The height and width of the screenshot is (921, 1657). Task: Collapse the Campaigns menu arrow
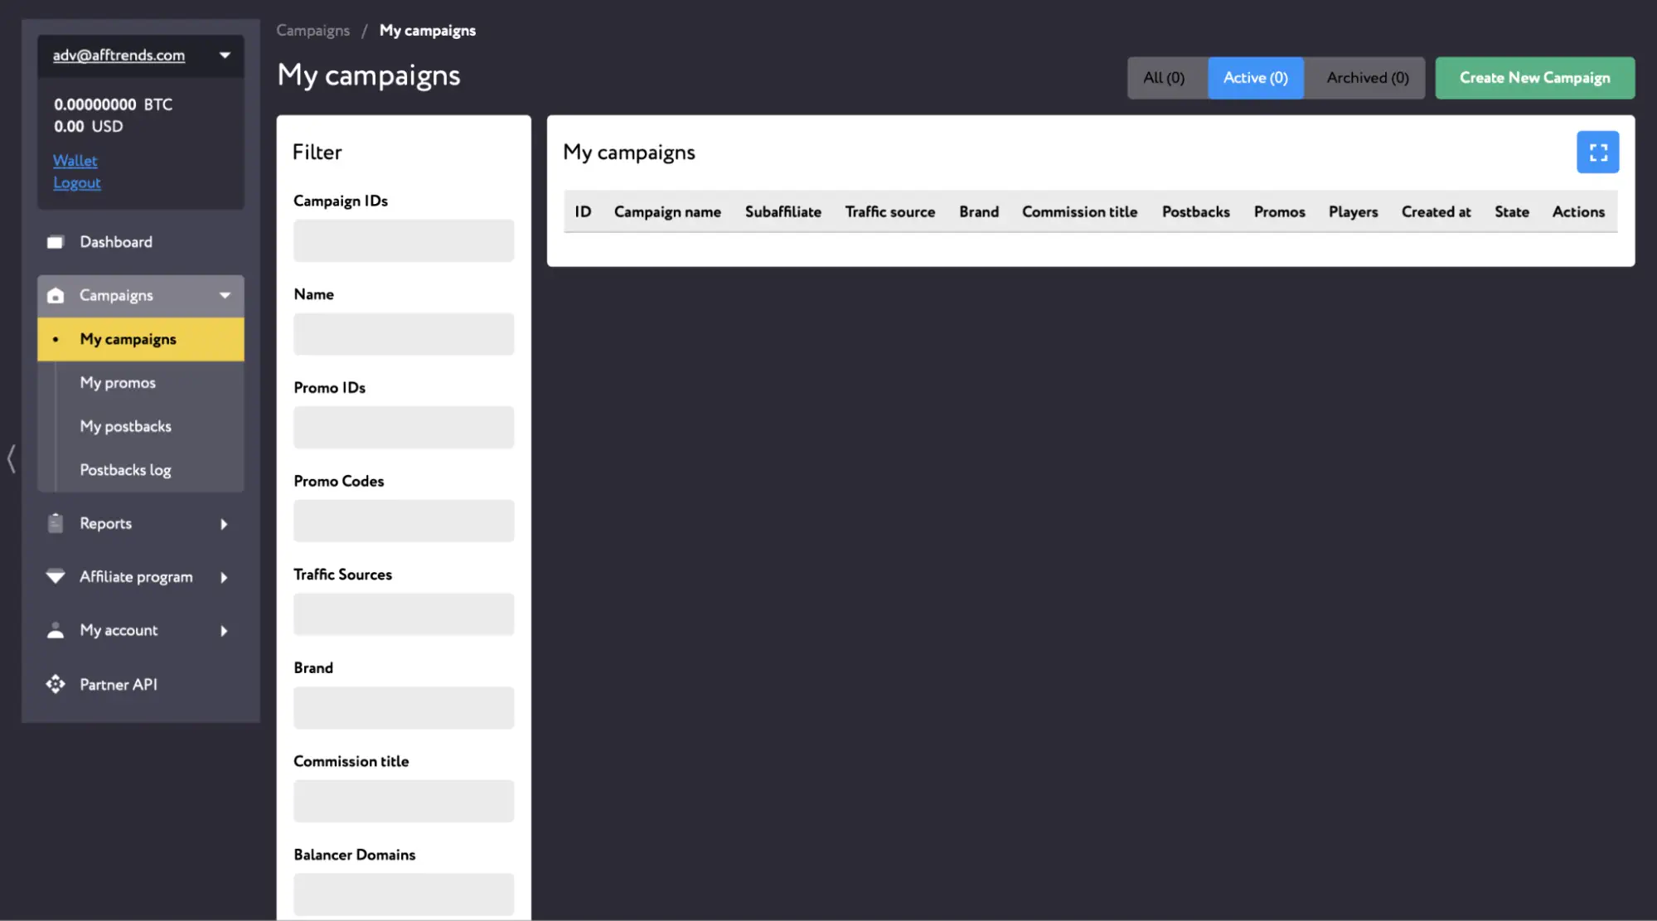pyautogui.click(x=225, y=295)
